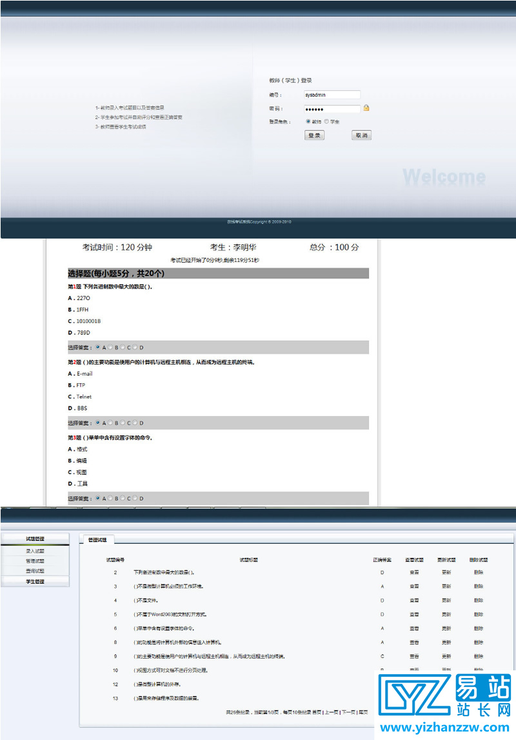Go to the next page with 下一页 link
The height and width of the screenshot is (740, 516).
[x=347, y=711]
